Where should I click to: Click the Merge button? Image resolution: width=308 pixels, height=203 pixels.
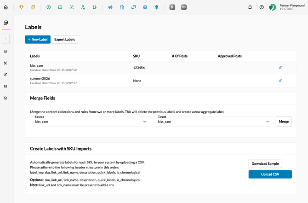click(284, 122)
